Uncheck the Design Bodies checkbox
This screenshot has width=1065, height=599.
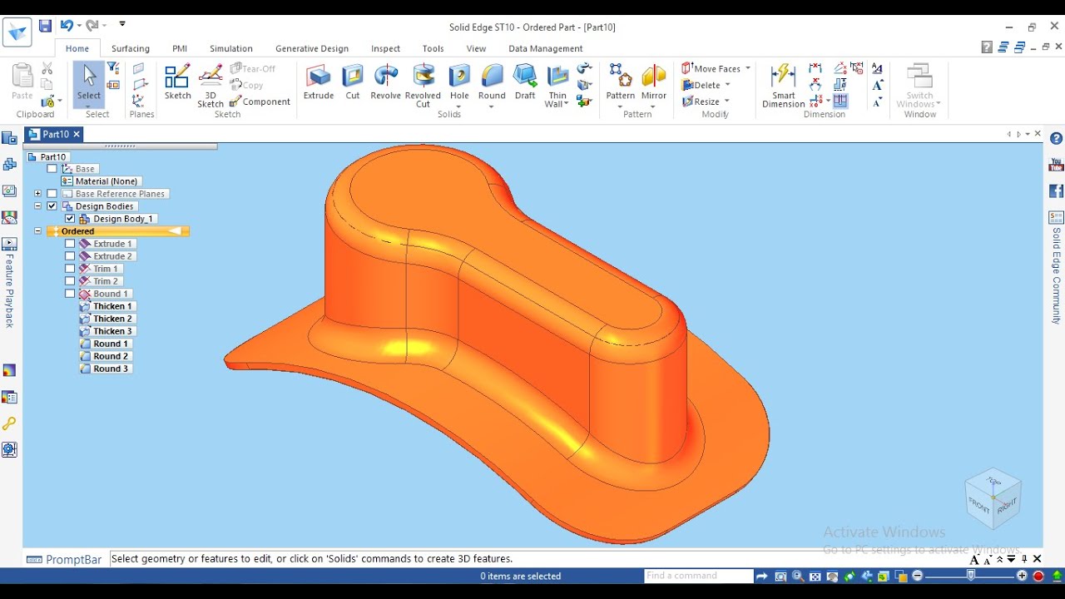click(52, 206)
